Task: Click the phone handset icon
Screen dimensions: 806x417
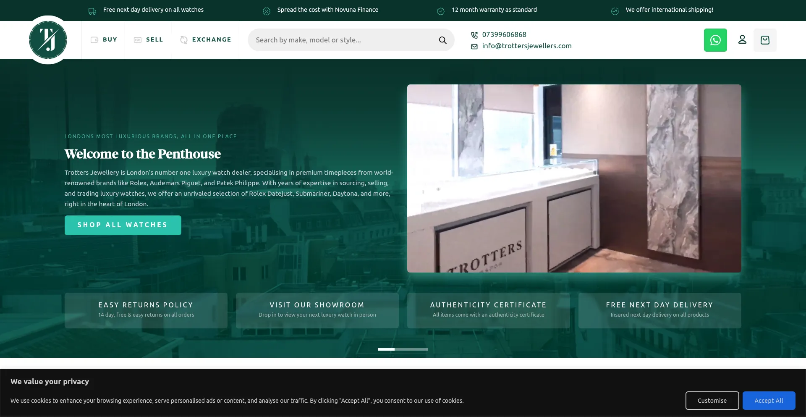Action: pyautogui.click(x=474, y=35)
